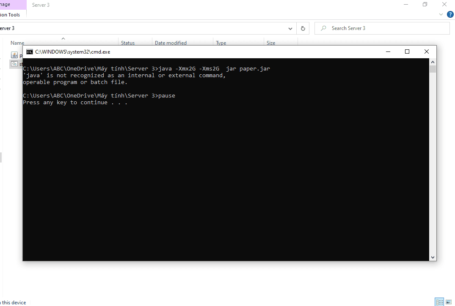Click the cmd scrollbar up arrow
Image resolution: width=455 pixels, height=306 pixels.
point(433,62)
